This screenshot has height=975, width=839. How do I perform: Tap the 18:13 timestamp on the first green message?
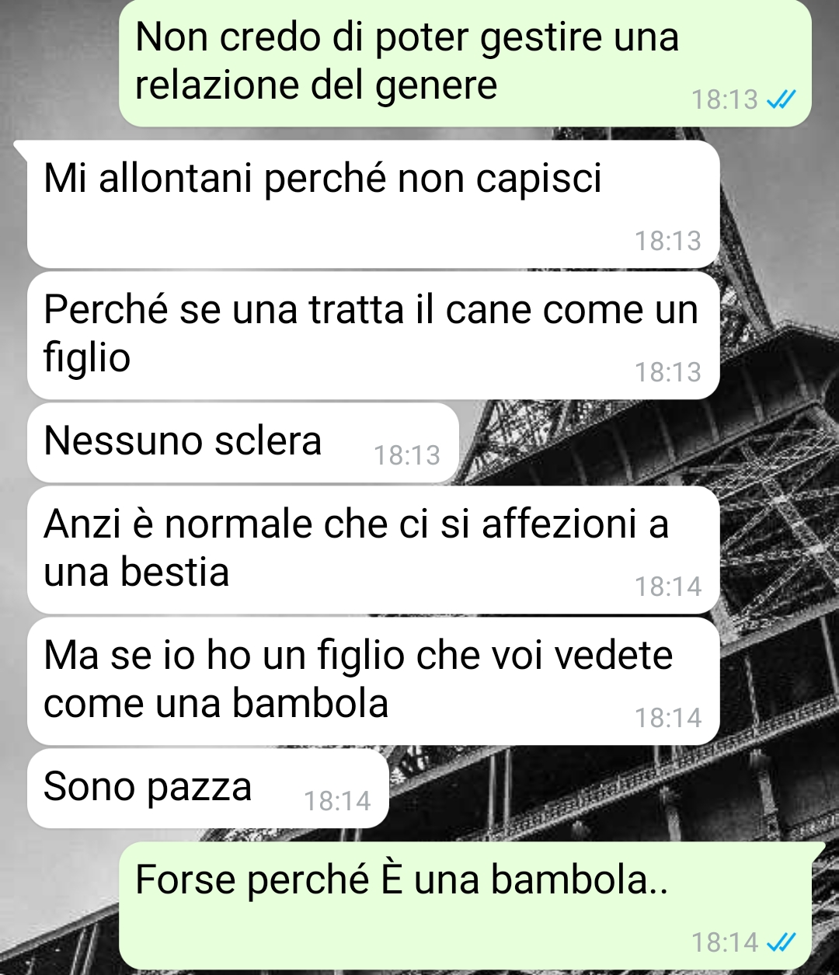724,99
